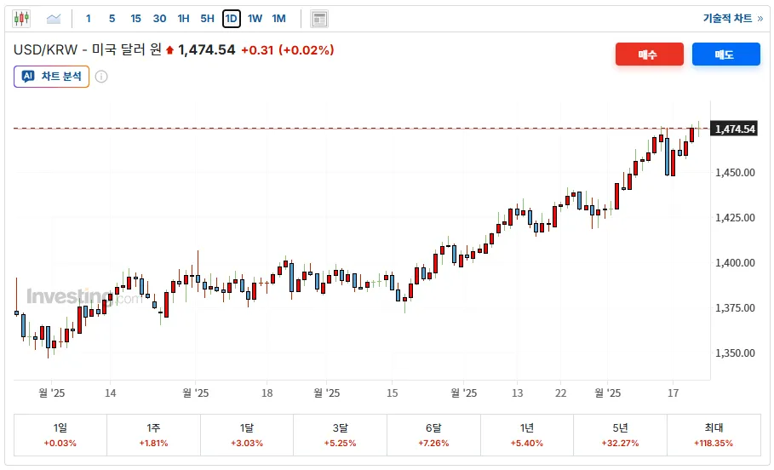Select the 1달 period cell
Screen dimensions: 774x470
coord(247,435)
